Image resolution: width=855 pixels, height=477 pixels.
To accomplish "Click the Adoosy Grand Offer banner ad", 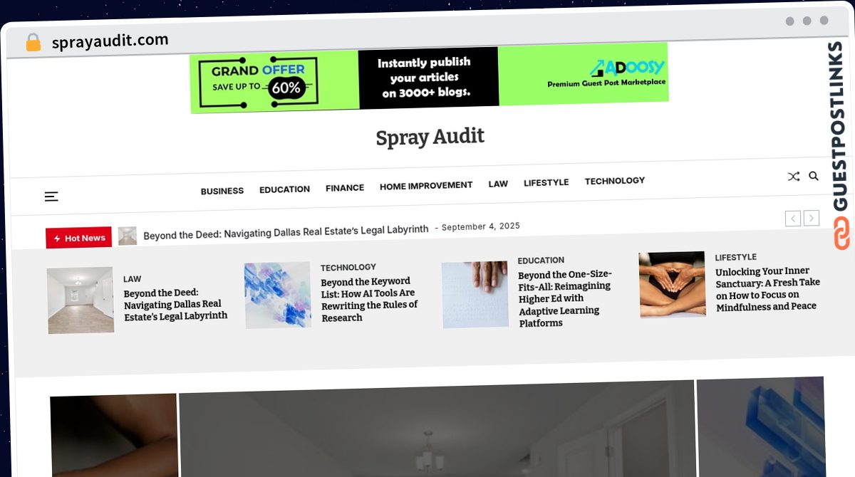I will (x=429, y=78).
